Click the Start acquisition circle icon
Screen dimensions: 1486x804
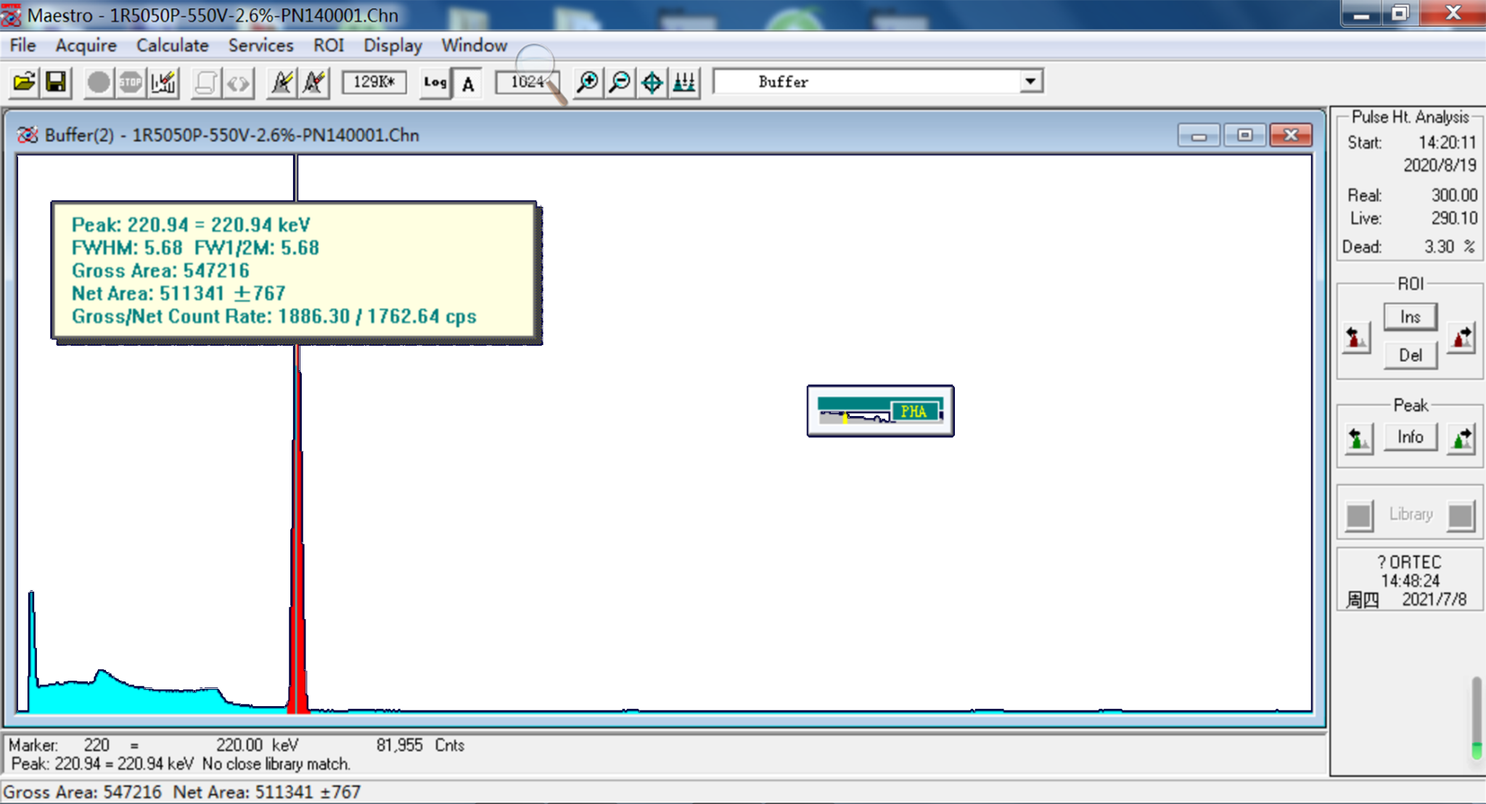[99, 83]
